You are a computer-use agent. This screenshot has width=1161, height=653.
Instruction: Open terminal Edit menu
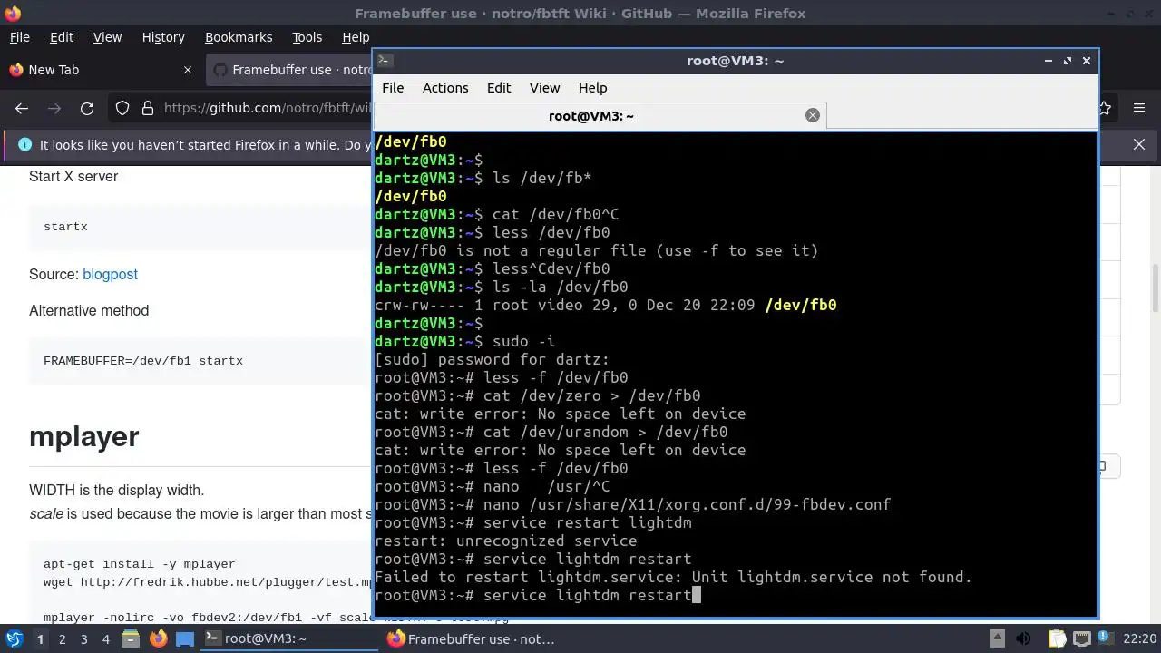[499, 88]
